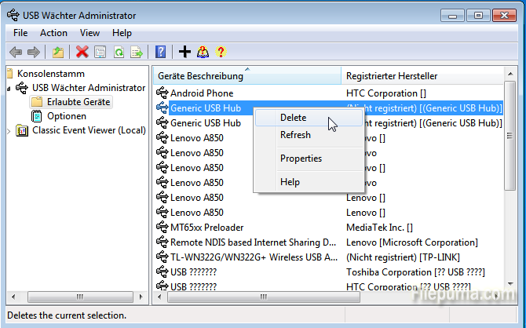The image size is (526, 328).
Task: Click the Back arrow in toolbar
Action: [x=16, y=52]
